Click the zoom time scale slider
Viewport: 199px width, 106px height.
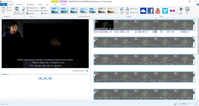(186, 104)
